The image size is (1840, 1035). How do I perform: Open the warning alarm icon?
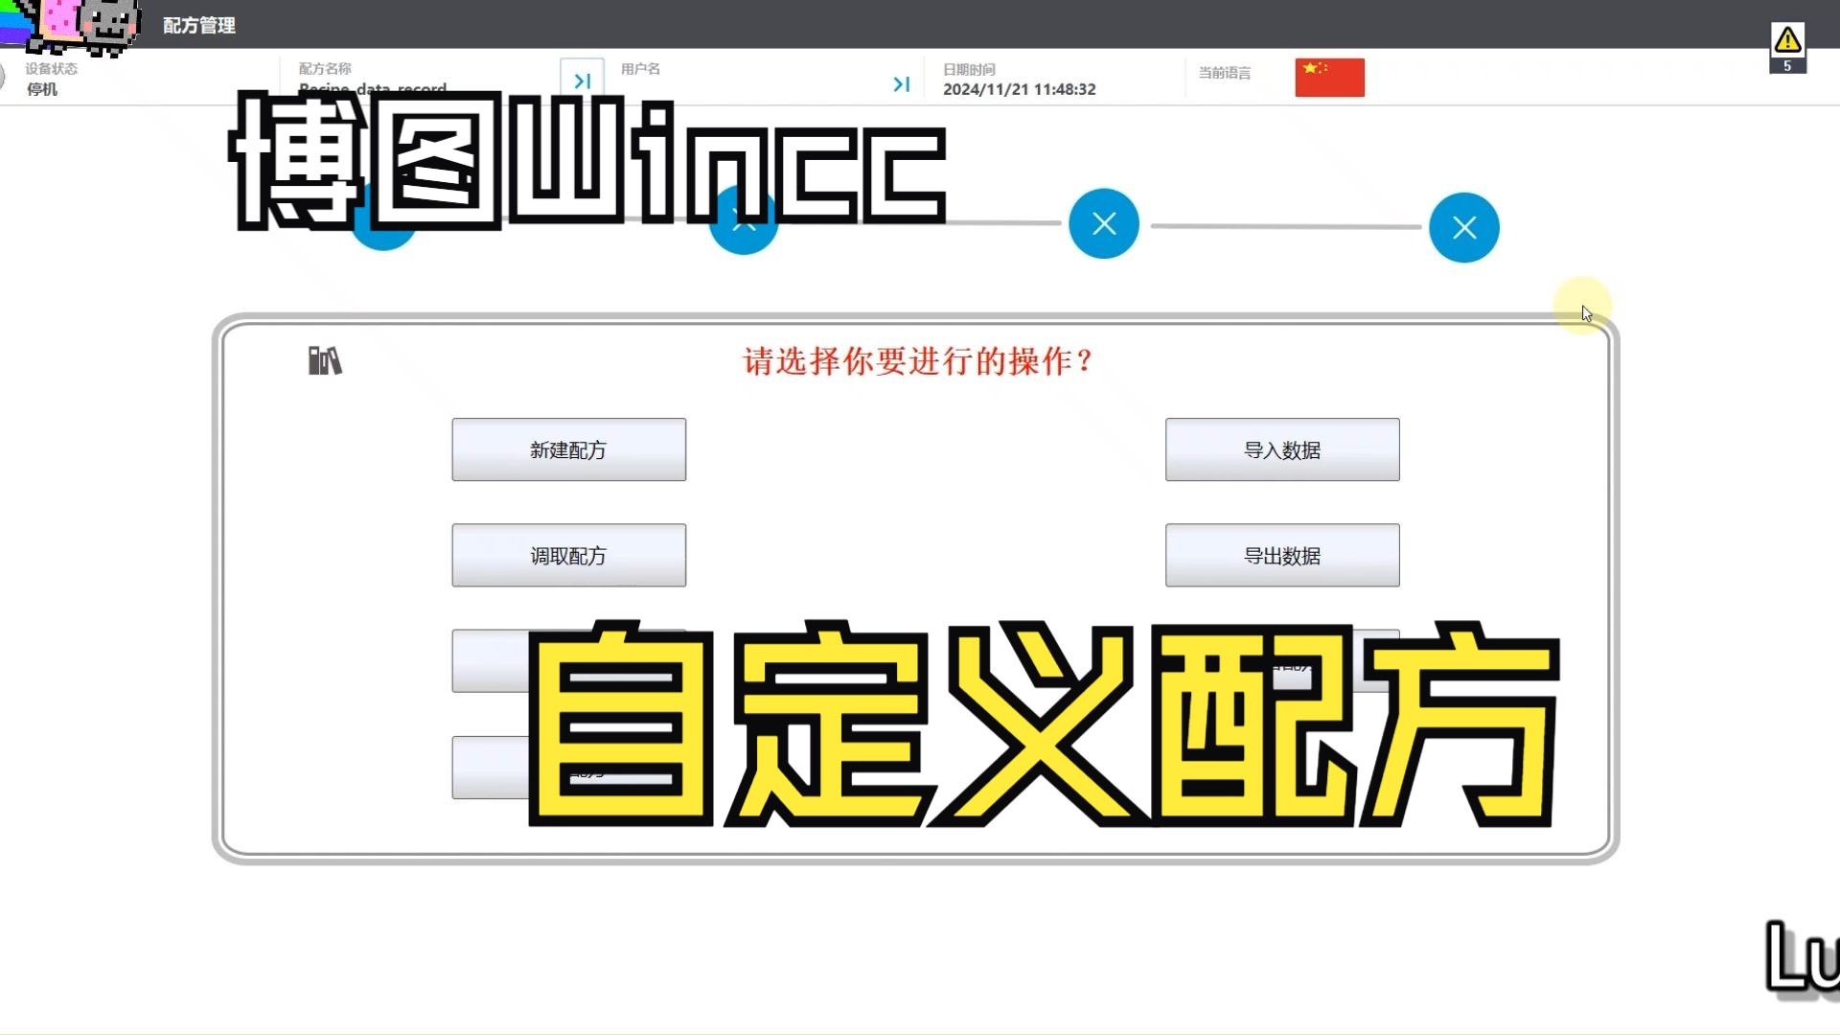point(1787,47)
